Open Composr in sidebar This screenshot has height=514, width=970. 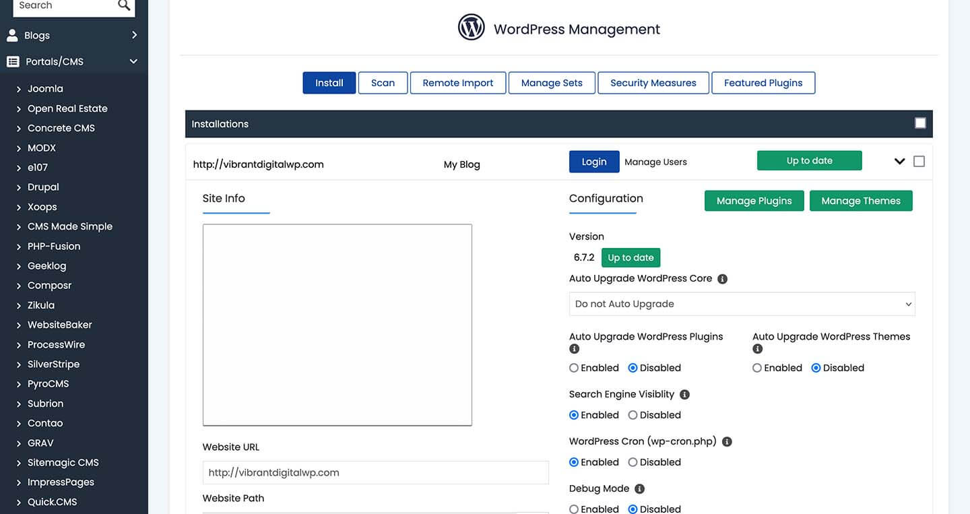tap(49, 286)
